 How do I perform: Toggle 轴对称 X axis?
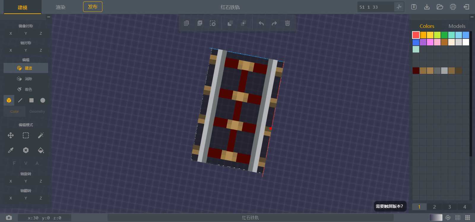point(11,50)
